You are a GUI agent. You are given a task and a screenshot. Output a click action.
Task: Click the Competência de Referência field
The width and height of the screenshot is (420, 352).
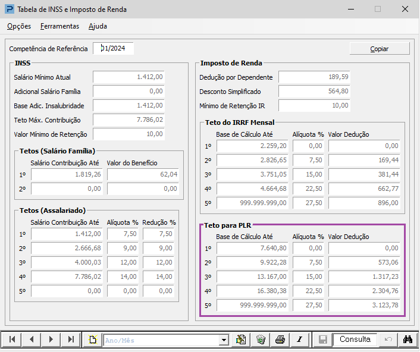(113, 48)
